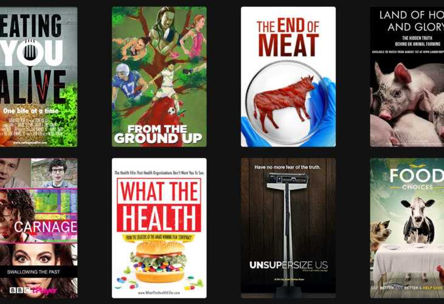This screenshot has height=304, width=444.
Task: Open the From the Ground Up poster
Action: (x=159, y=77)
